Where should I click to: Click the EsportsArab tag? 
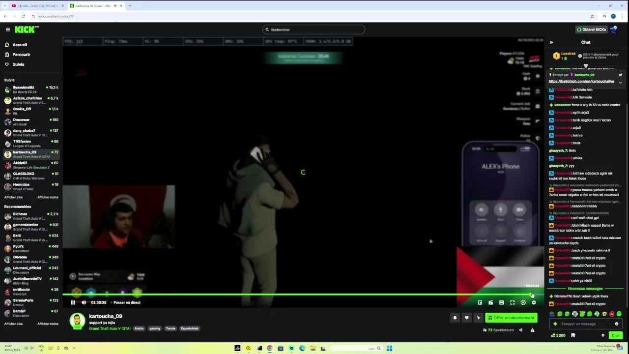click(x=189, y=328)
